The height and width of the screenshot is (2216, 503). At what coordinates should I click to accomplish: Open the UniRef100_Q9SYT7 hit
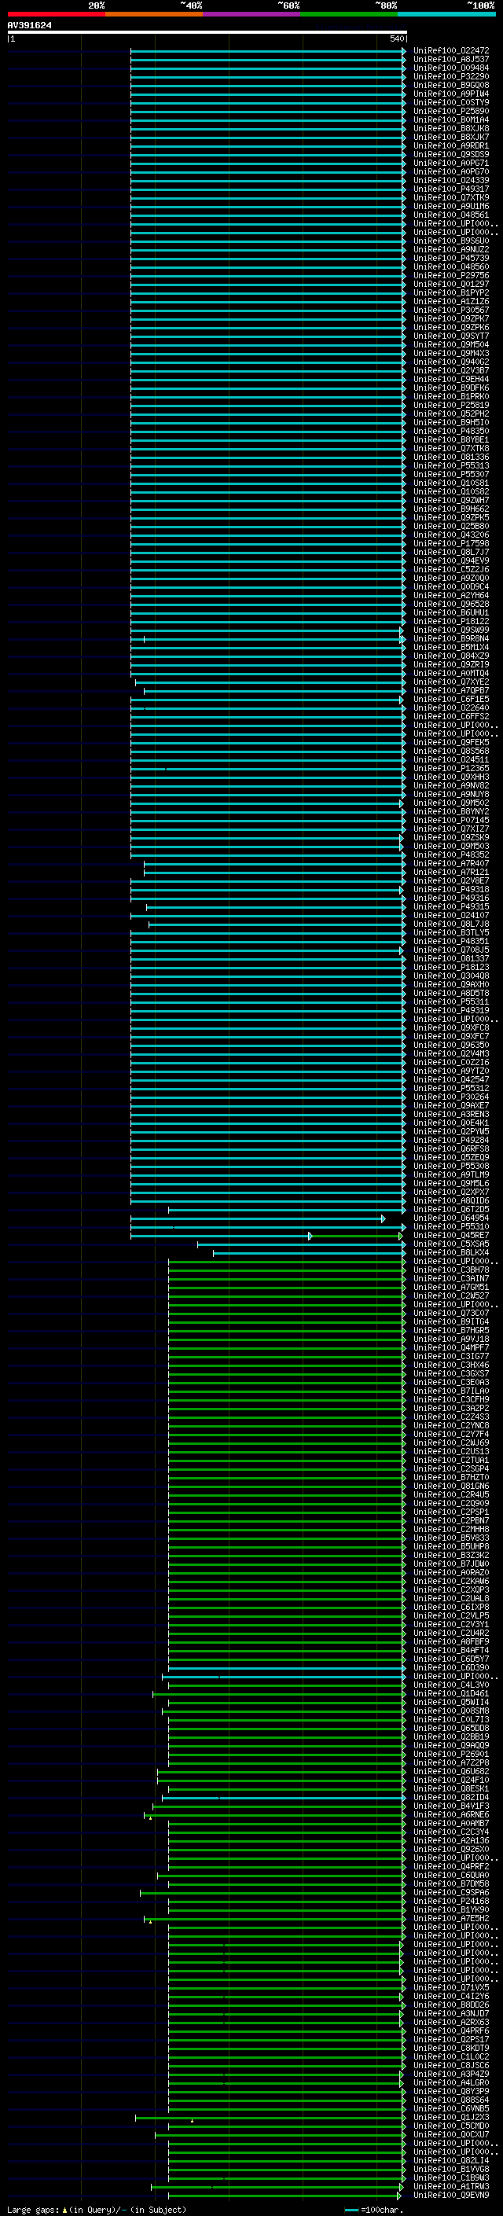[x=450, y=336]
